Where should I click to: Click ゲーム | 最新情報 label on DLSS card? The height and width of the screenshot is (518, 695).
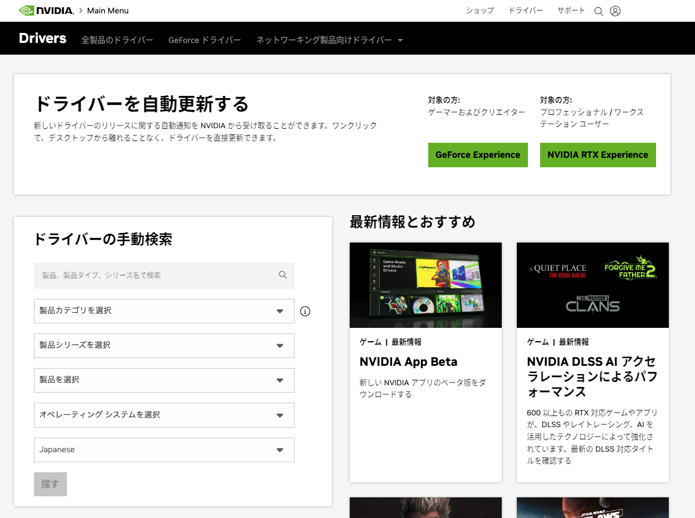click(x=557, y=342)
